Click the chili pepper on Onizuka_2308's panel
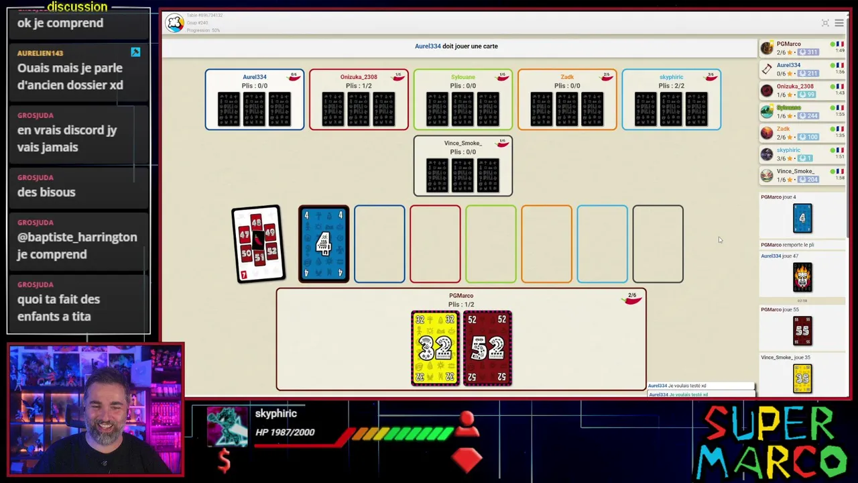Image resolution: width=858 pixels, height=483 pixels. click(x=398, y=78)
